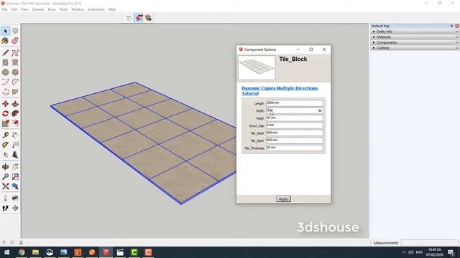Viewport: 460px width, 258px height.
Task: Click the Measurements value box
Action: (429, 243)
